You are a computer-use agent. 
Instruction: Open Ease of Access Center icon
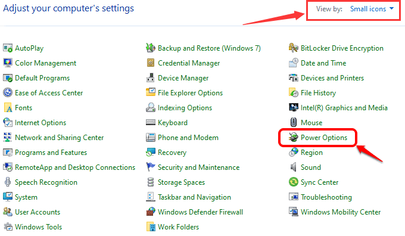point(8,93)
